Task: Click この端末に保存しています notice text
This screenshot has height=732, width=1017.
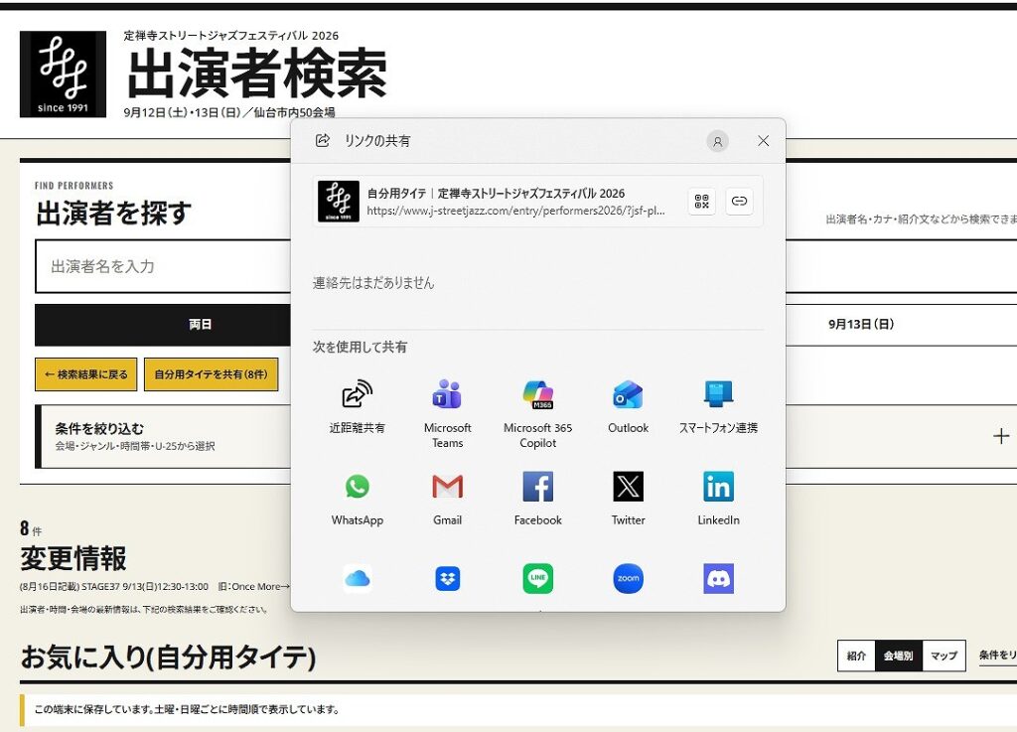Action: click(x=187, y=709)
